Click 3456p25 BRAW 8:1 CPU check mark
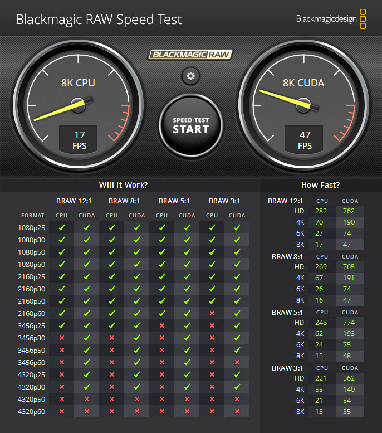This screenshot has height=433, width=382. point(111,325)
